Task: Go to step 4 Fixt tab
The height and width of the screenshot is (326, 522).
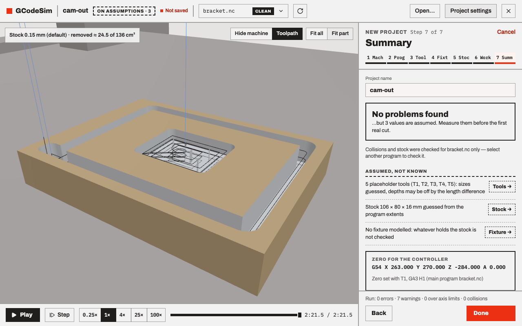Action: pyautogui.click(x=440, y=58)
